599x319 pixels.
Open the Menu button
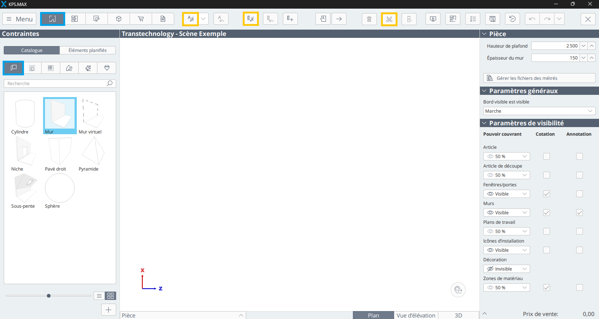(x=19, y=19)
